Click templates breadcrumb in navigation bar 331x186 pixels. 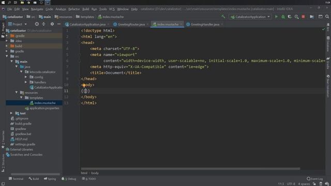[x=87, y=17]
